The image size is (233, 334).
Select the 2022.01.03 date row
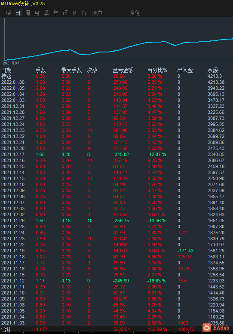13,100
